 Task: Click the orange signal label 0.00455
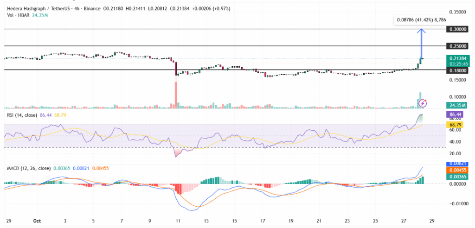(456, 170)
